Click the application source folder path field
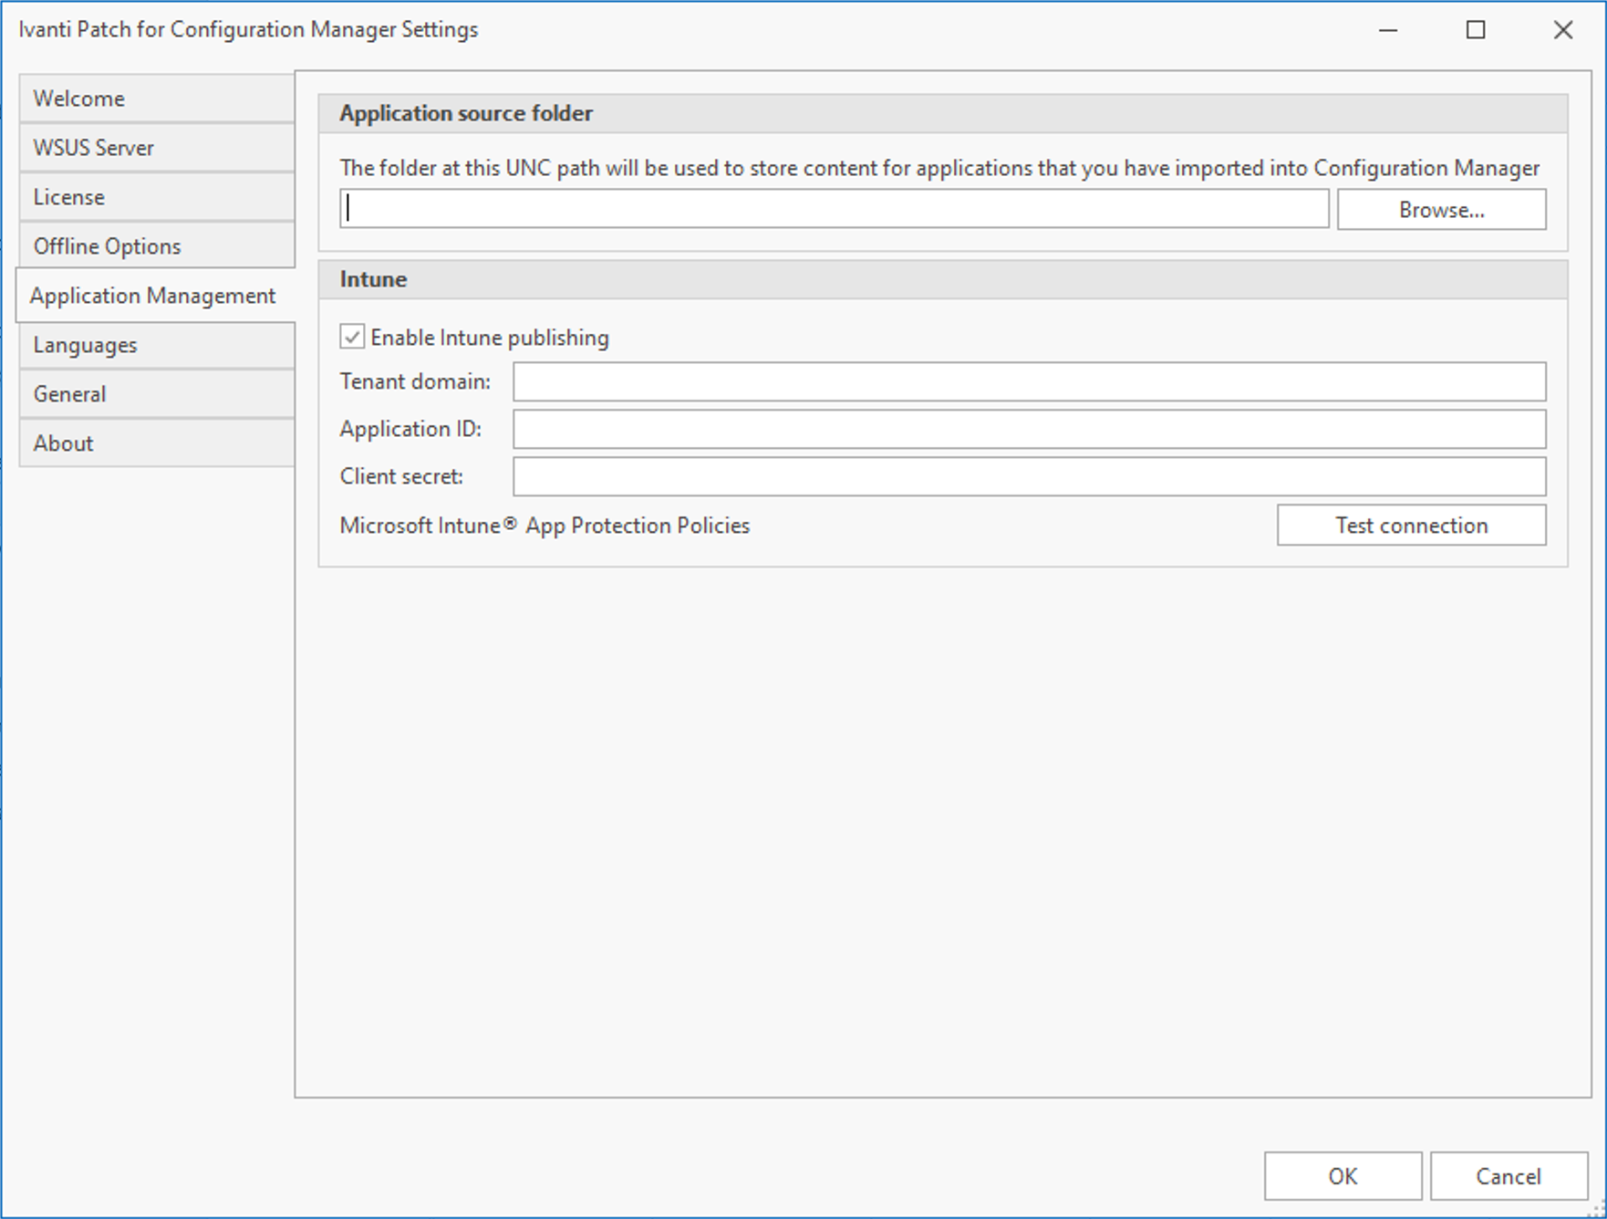The height and width of the screenshot is (1219, 1607). coord(834,210)
